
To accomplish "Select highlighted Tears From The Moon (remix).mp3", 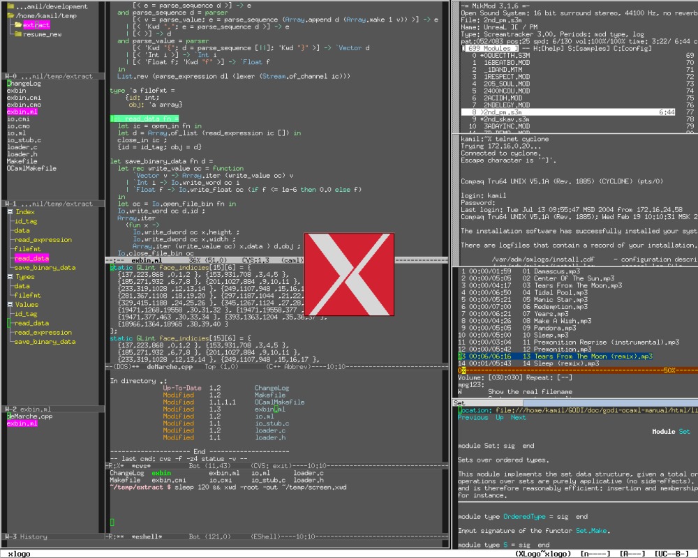I will (555, 356).
